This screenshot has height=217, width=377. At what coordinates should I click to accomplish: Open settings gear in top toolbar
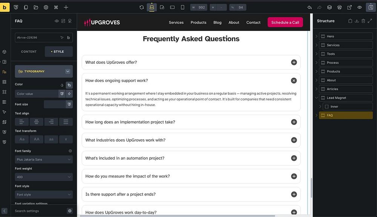(x=46, y=8)
